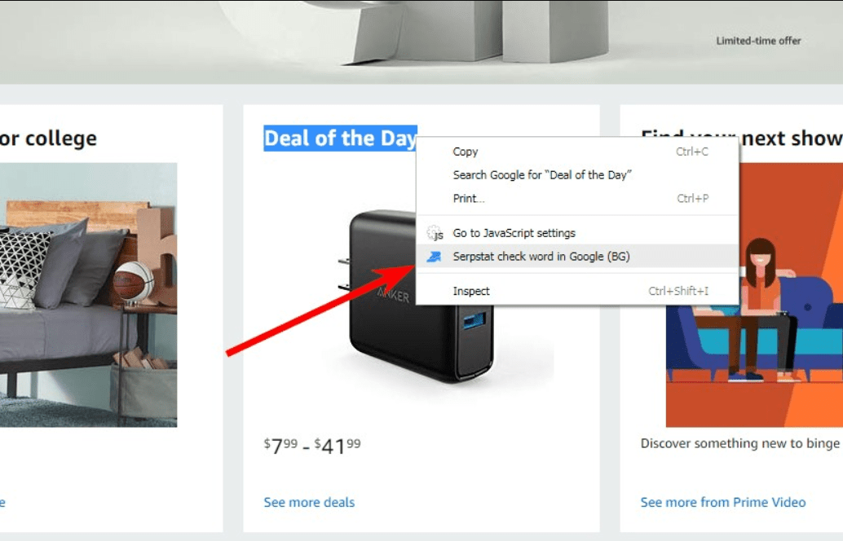Click the highlighted Deal of the Day heading
Viewport: 843px width, 541px height.
point(340,138)
